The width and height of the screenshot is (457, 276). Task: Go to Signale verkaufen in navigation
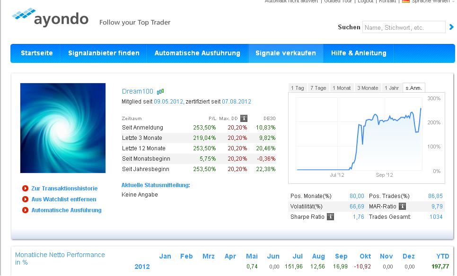tap(286, 53)
